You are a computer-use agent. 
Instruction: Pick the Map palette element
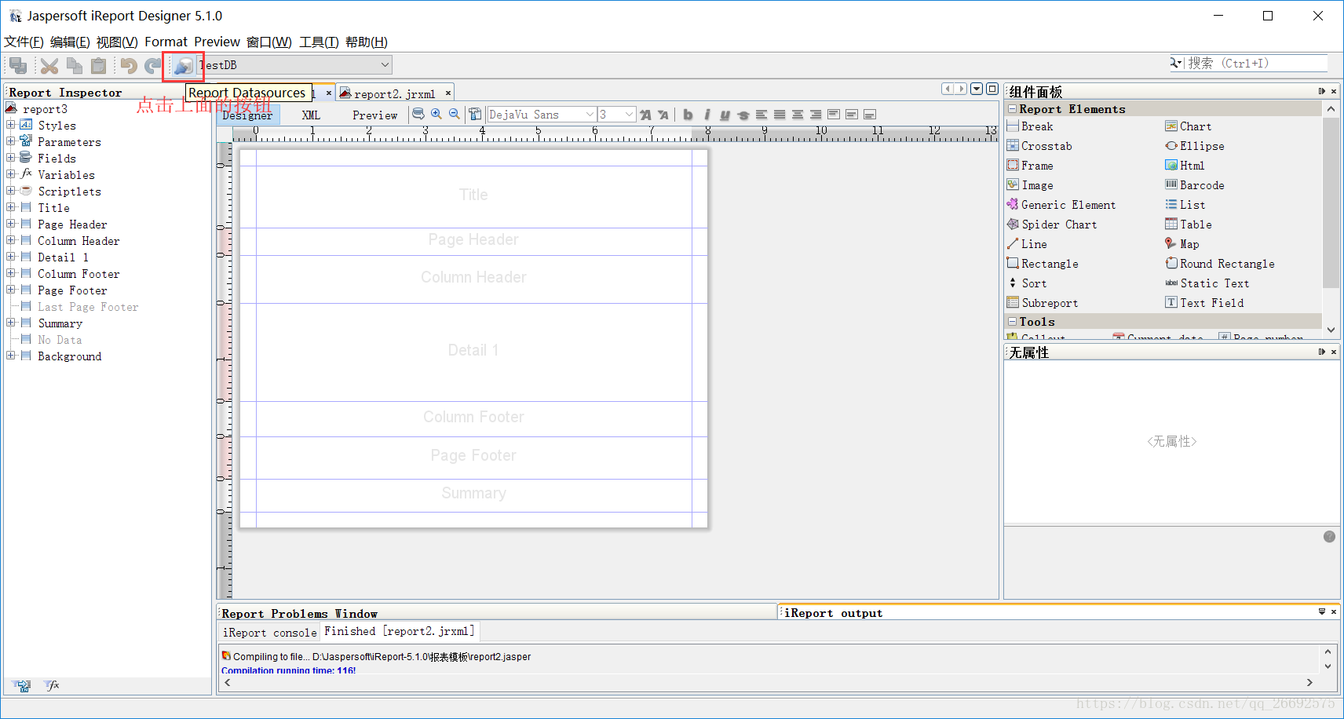(x=1181, y=244)
